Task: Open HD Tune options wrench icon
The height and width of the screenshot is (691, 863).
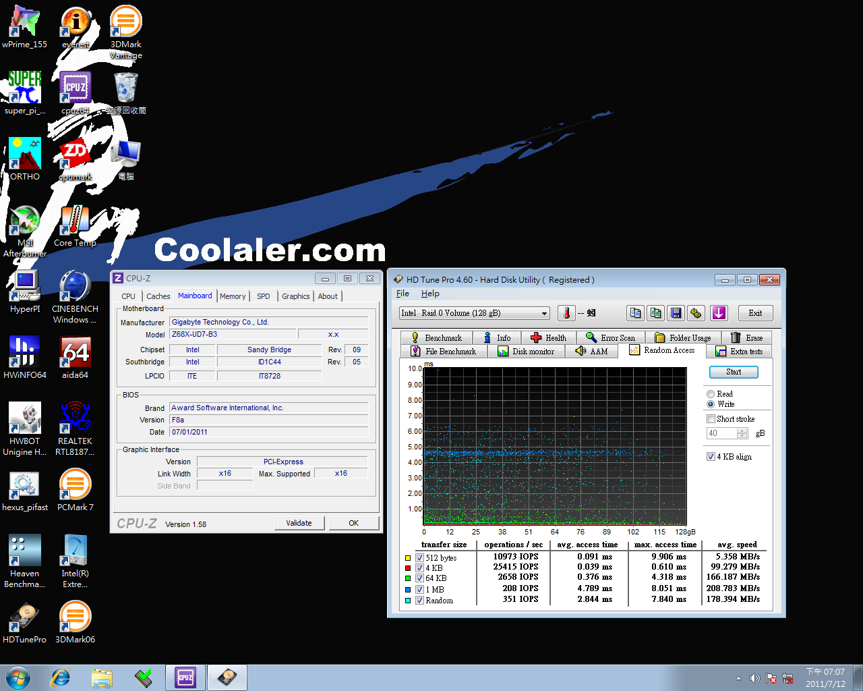Action: click(696, 313)
